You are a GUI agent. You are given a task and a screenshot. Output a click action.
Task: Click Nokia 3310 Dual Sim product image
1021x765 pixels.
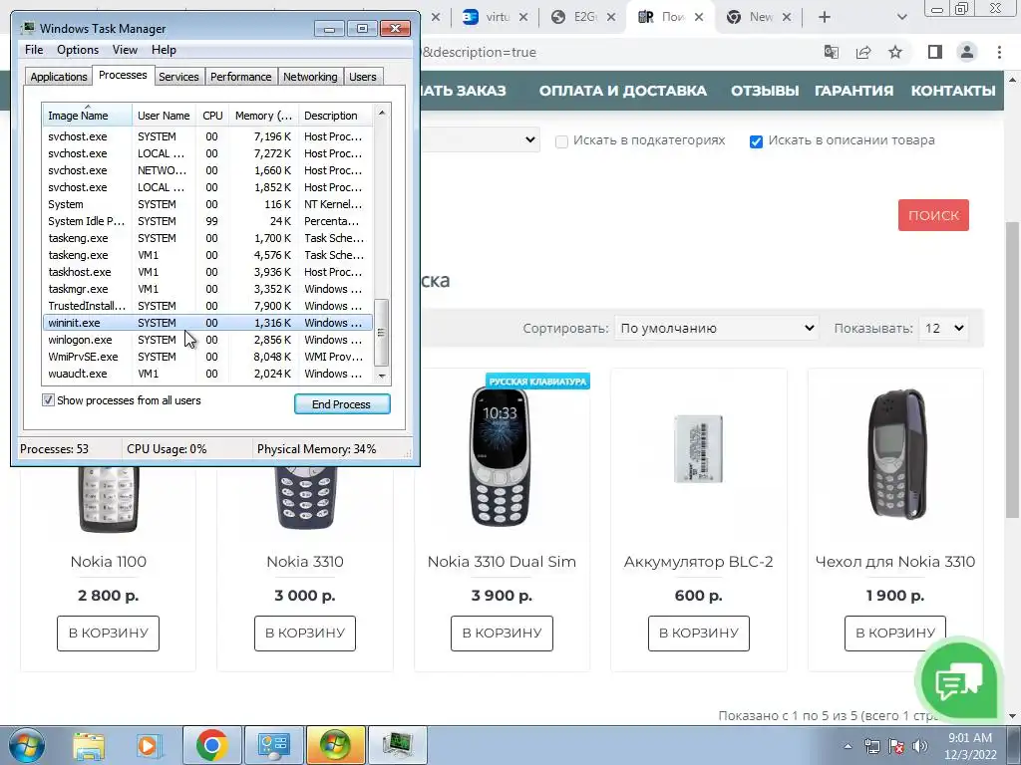pos(500,456)
